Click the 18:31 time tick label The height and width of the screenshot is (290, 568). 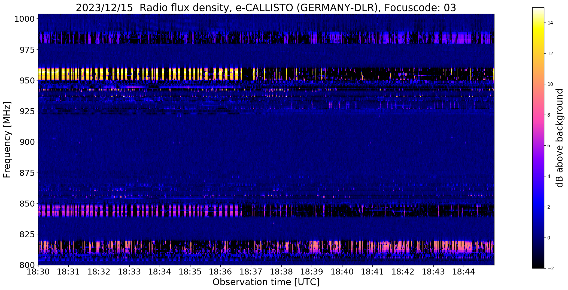[x=69, y=272]
